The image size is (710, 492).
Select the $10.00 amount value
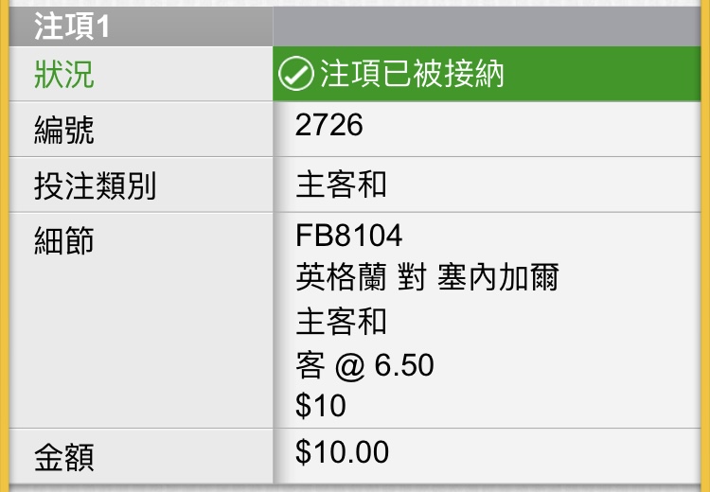[342, 451]
